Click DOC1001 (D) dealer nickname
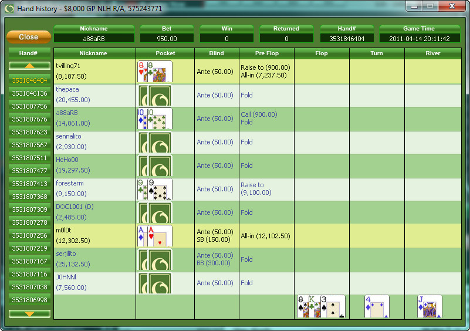 pyautogui.click(x=75, y=207)
